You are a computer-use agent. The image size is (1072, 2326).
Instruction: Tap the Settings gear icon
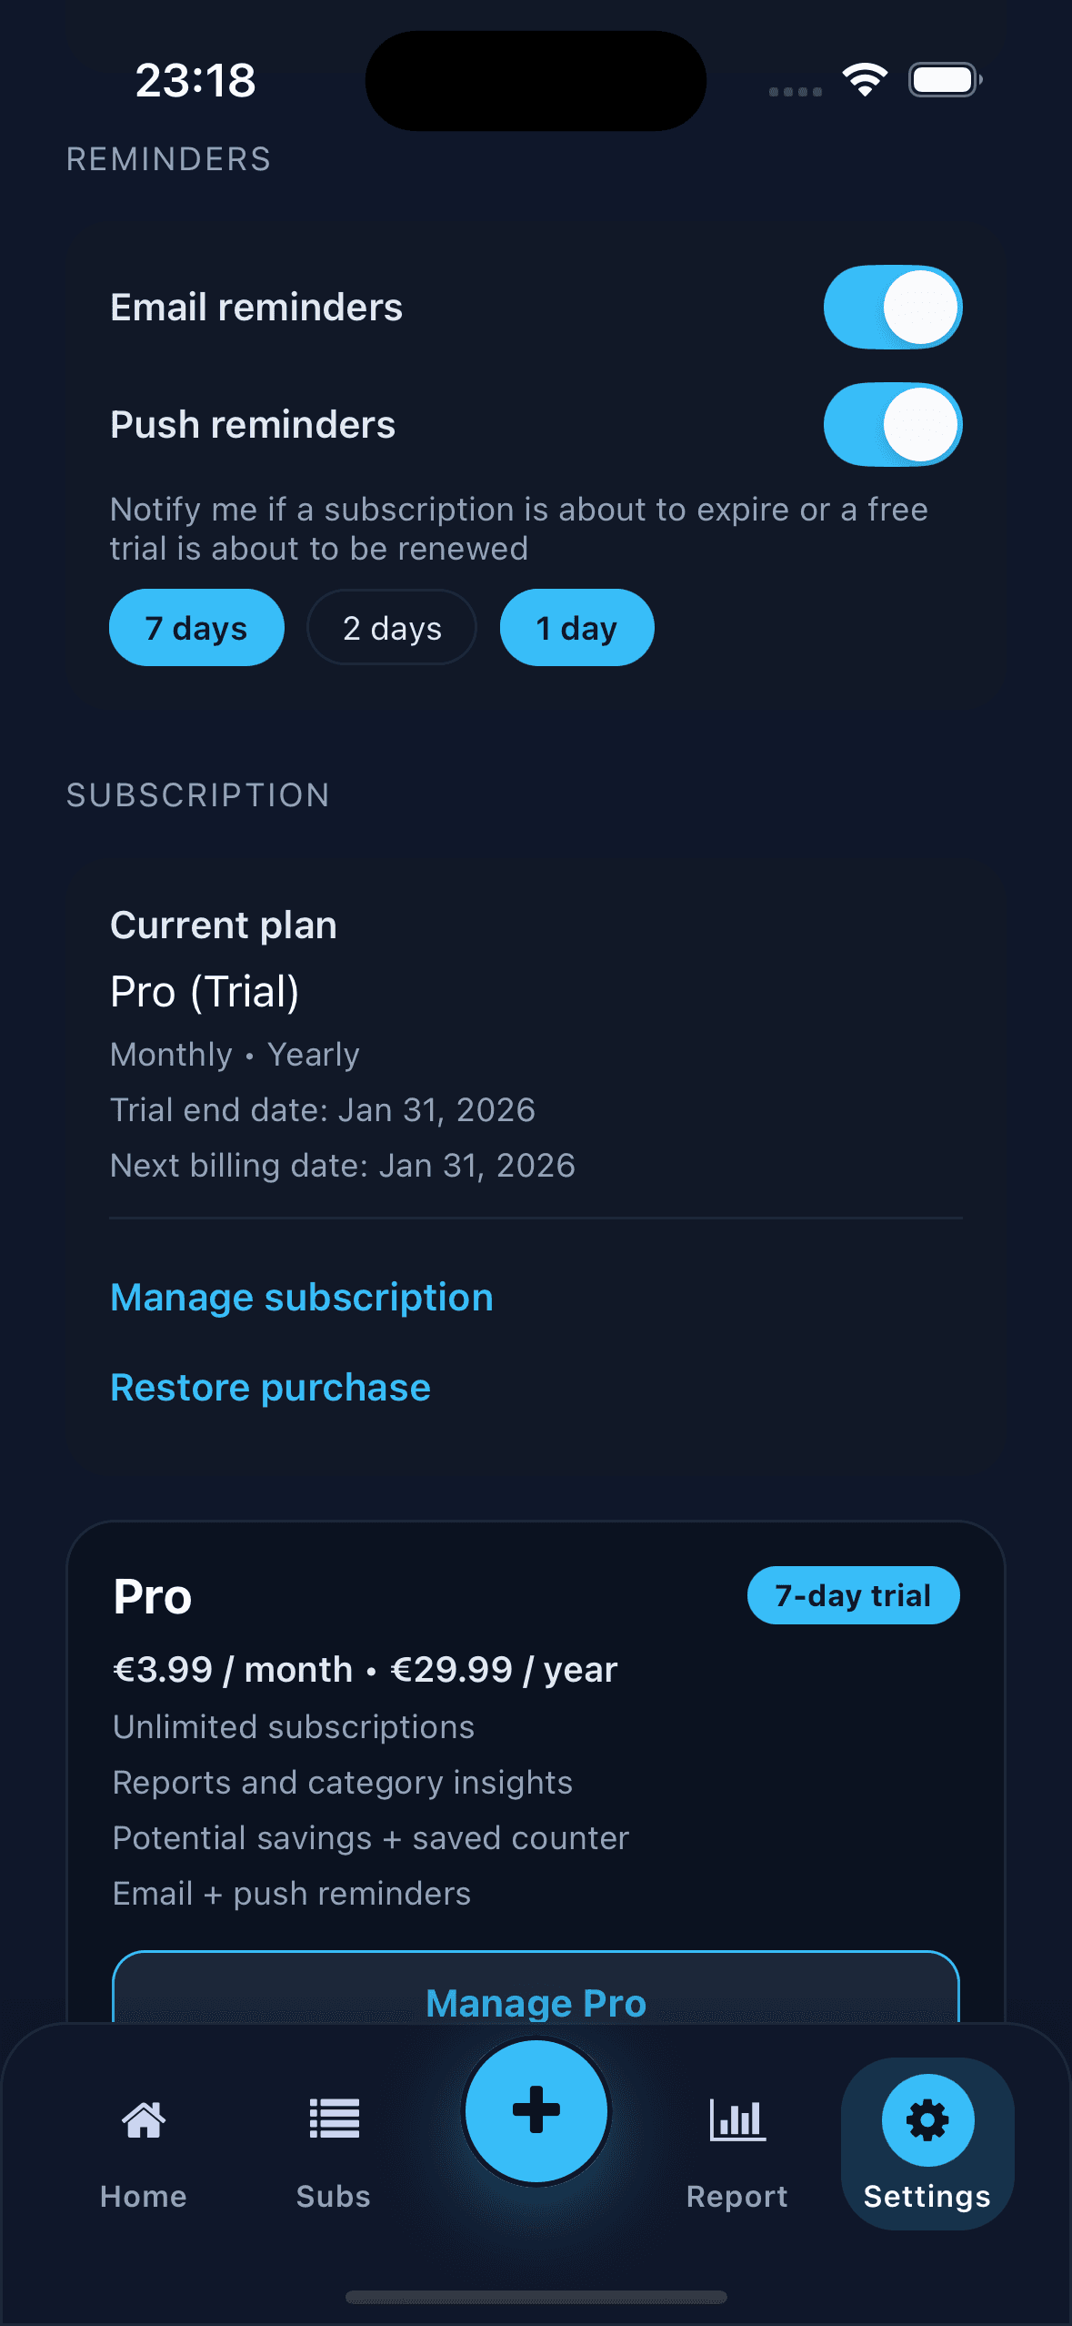click(927, 2119)
